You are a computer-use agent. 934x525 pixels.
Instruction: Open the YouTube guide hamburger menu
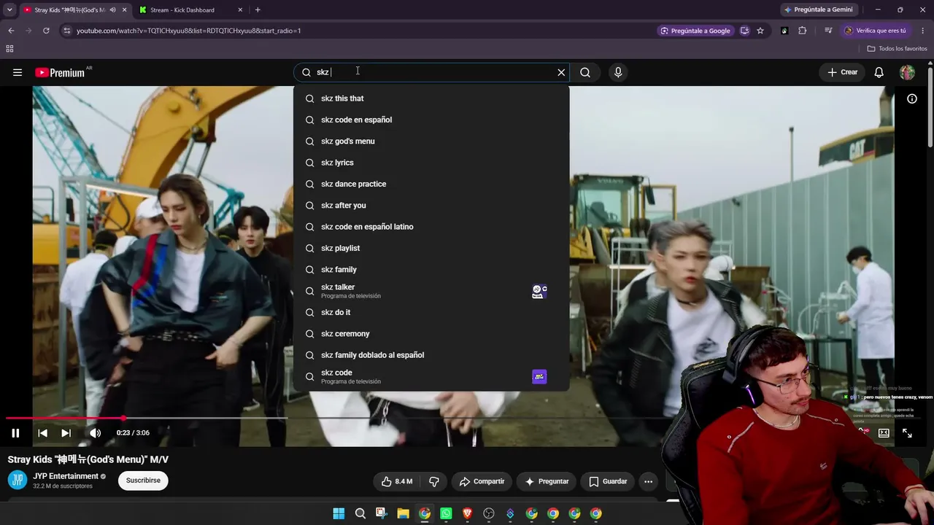point(18,72)
